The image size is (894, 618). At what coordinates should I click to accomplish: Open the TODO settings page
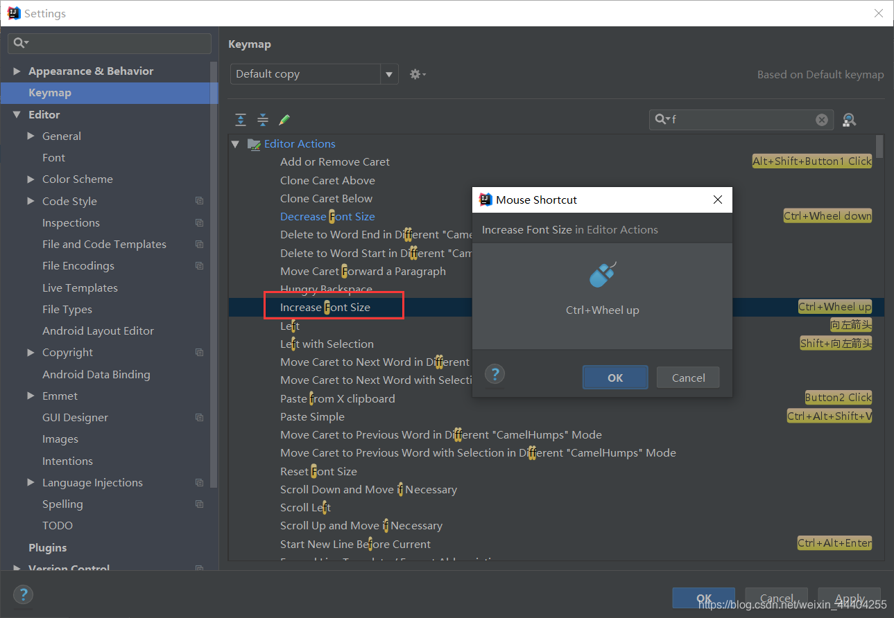(x=58, y=526)
